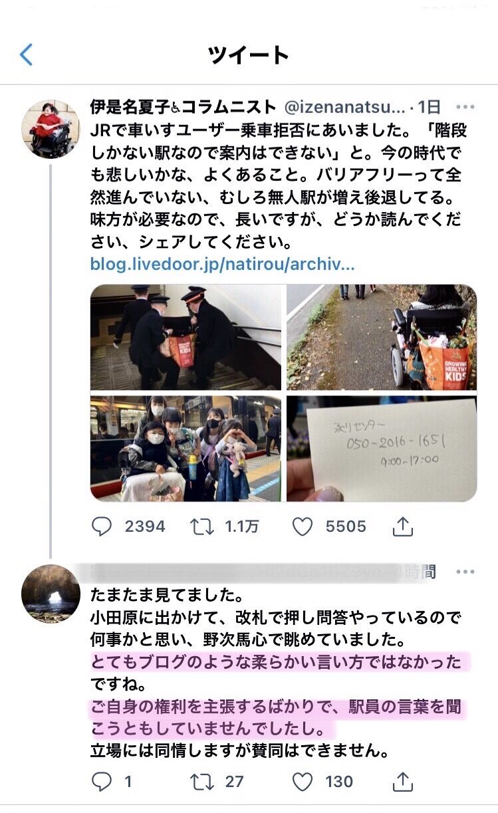Retweet the post with 1.1万 retweets
498x813 pixels.
[201, 526]
